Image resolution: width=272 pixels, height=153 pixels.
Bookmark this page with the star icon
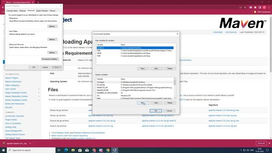coord(245,8)
